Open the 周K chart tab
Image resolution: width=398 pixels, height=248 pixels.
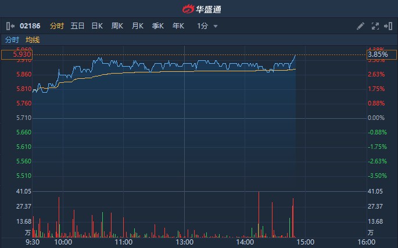point(117,26)
